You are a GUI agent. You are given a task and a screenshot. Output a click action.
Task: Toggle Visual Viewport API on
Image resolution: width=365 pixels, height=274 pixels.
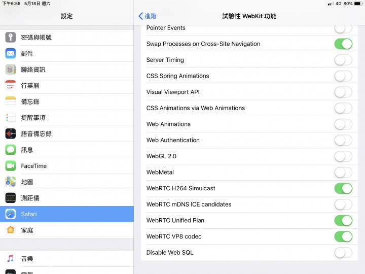pos(343,92)
